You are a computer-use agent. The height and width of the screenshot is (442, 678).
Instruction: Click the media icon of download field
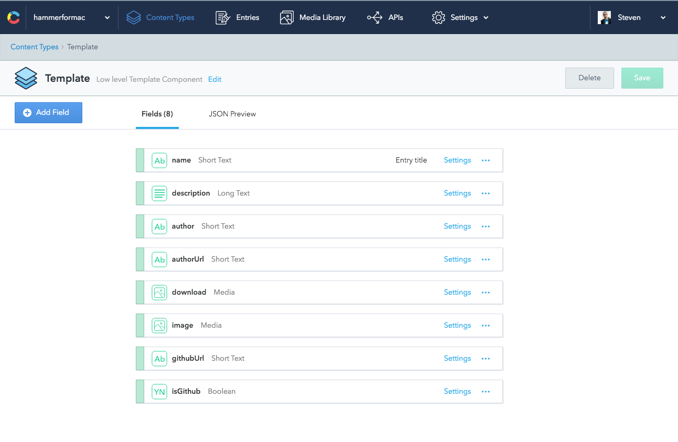click(x=159, y=293)
